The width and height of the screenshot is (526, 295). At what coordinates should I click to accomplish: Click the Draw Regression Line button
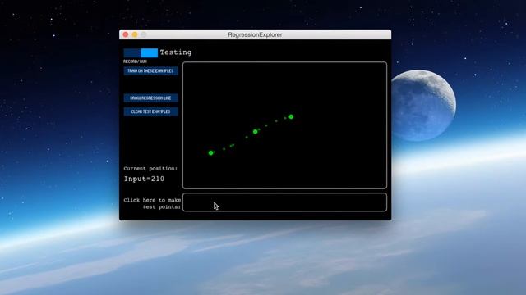[x=150, y=98]
